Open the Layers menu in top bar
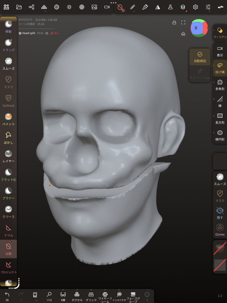The width and height of the screenshot is (227, 303). [x=183, y=7]
